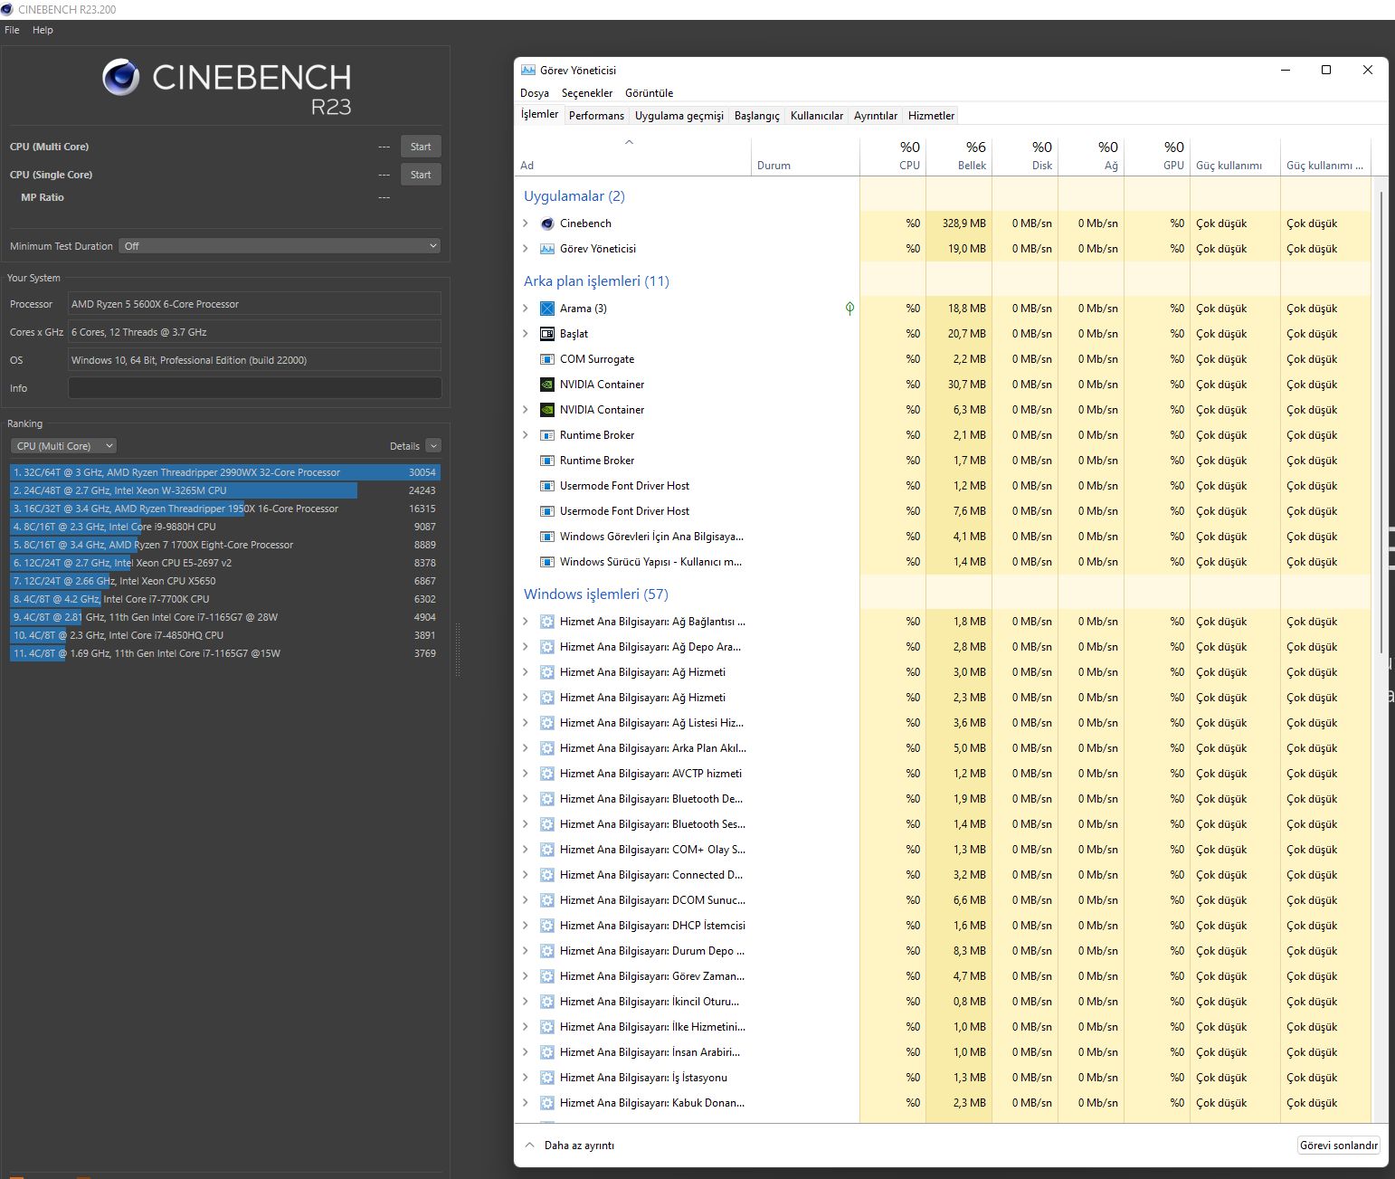1395x1179 pixels.
Task: Start the CPU (Single Core) test
Action: (421, 175)
